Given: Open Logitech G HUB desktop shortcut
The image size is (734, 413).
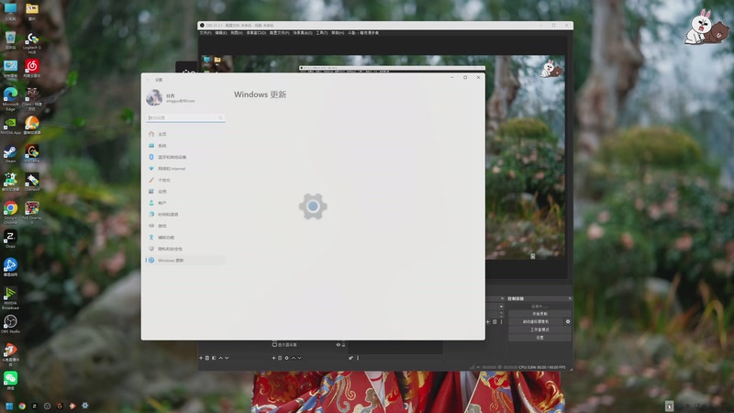Looking at the screenshot, I should tap(32, 43).
